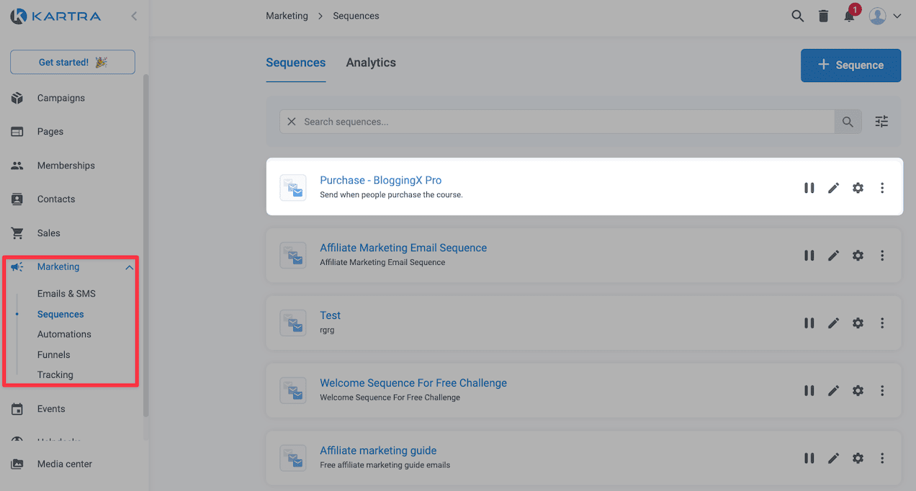Open Affiliate Marketing Email Sequence
Image resolution: width=916 pixels, height=491 pixels.
403,248
